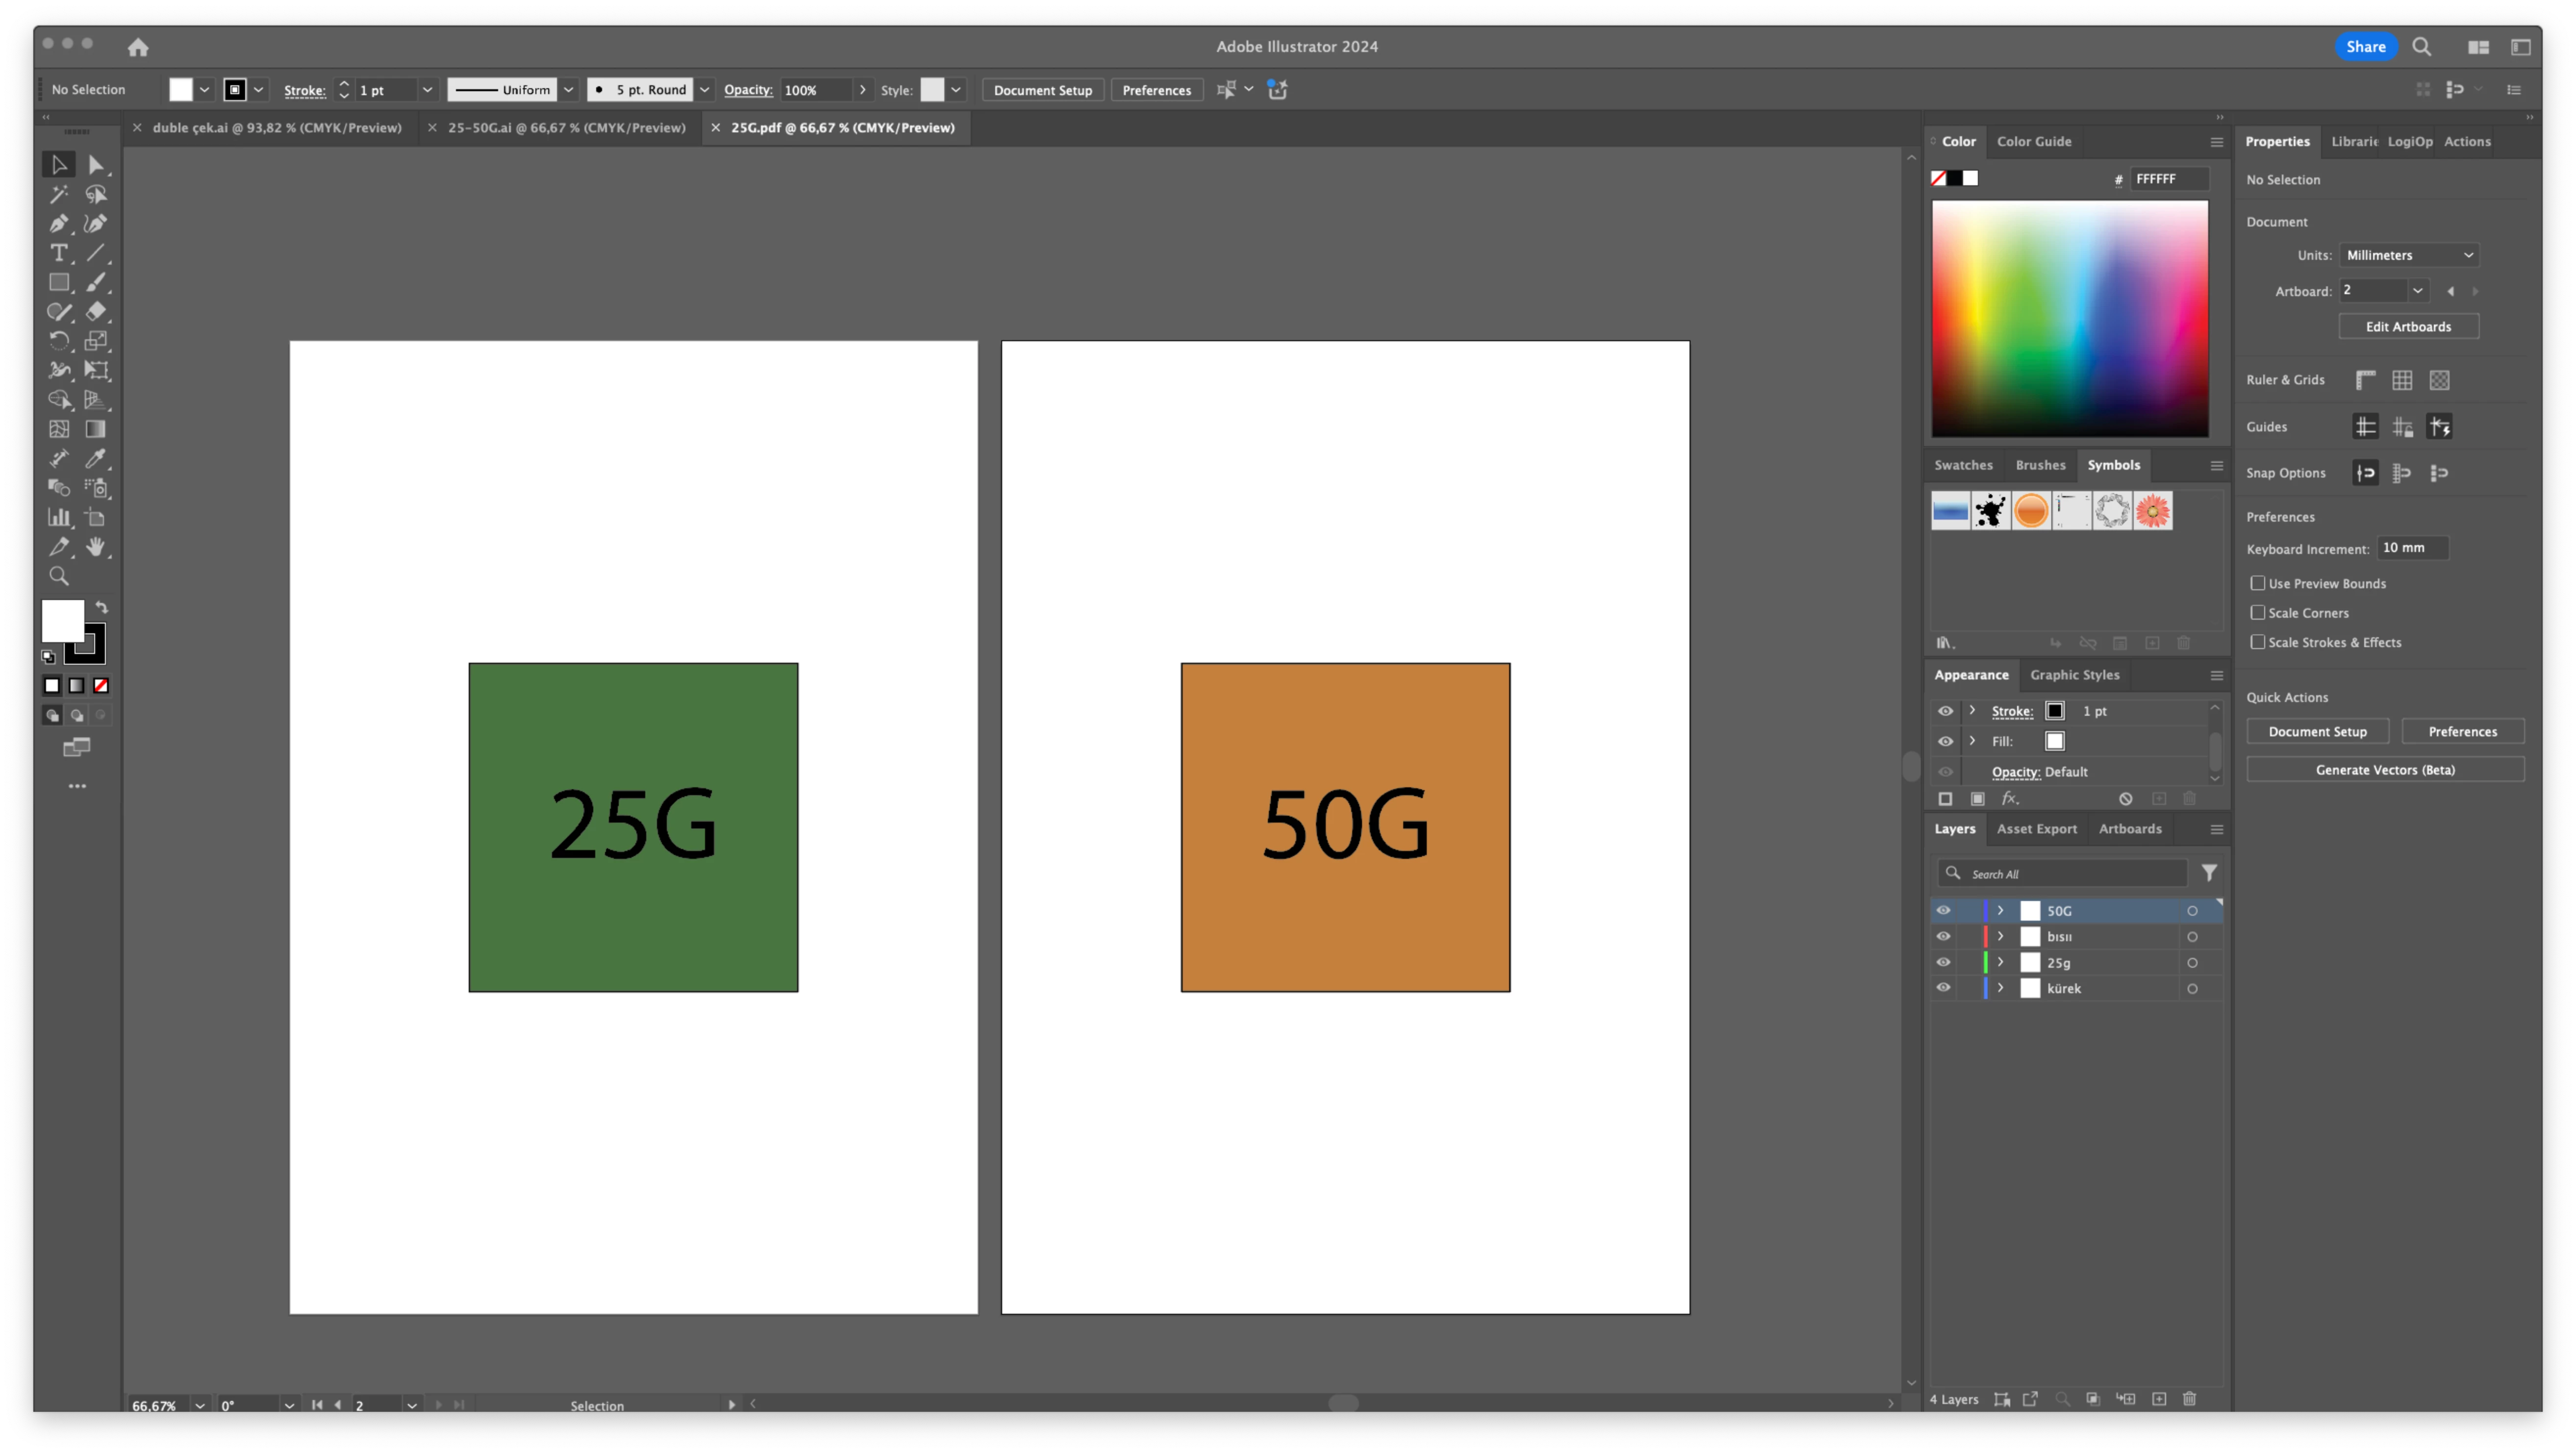Open the brush definition dropdown
Image resolution: width=2576 pixels, height=1453 pixels.
[704, 90]
